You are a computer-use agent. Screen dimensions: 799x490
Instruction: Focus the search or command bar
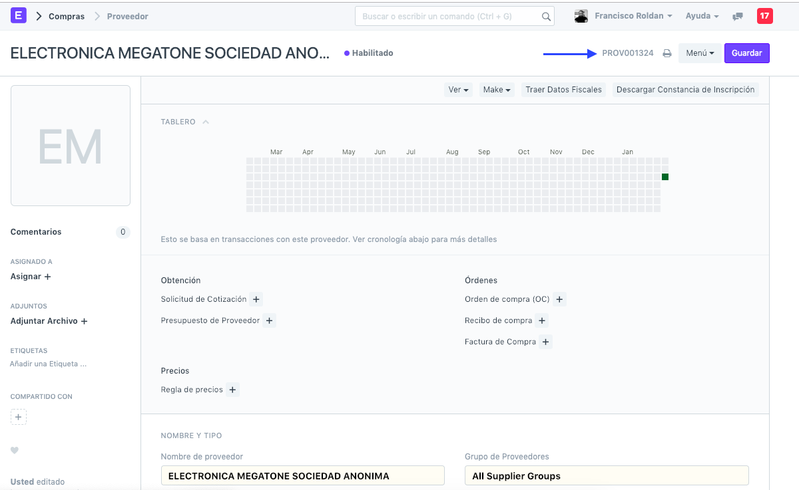tap(455, 17)
